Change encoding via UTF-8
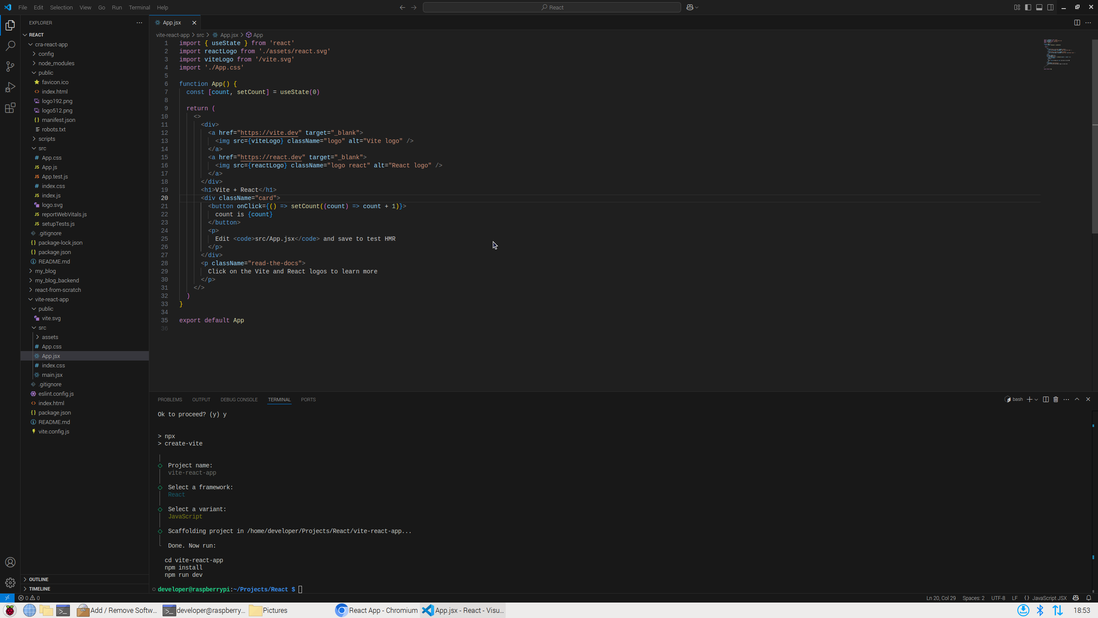This screenshot has width=1098, height=618. [x=998, y=598]
